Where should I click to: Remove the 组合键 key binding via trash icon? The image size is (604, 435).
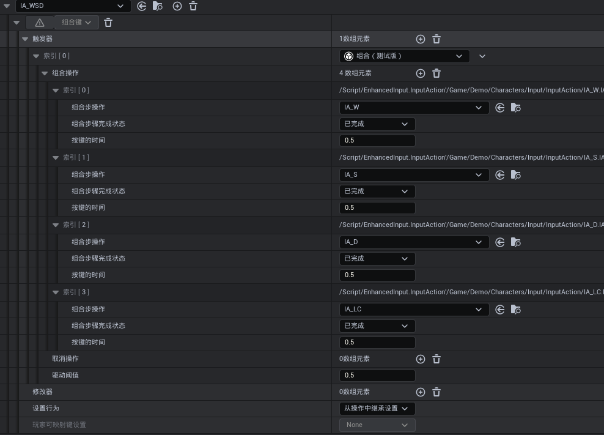click(108, 23)
